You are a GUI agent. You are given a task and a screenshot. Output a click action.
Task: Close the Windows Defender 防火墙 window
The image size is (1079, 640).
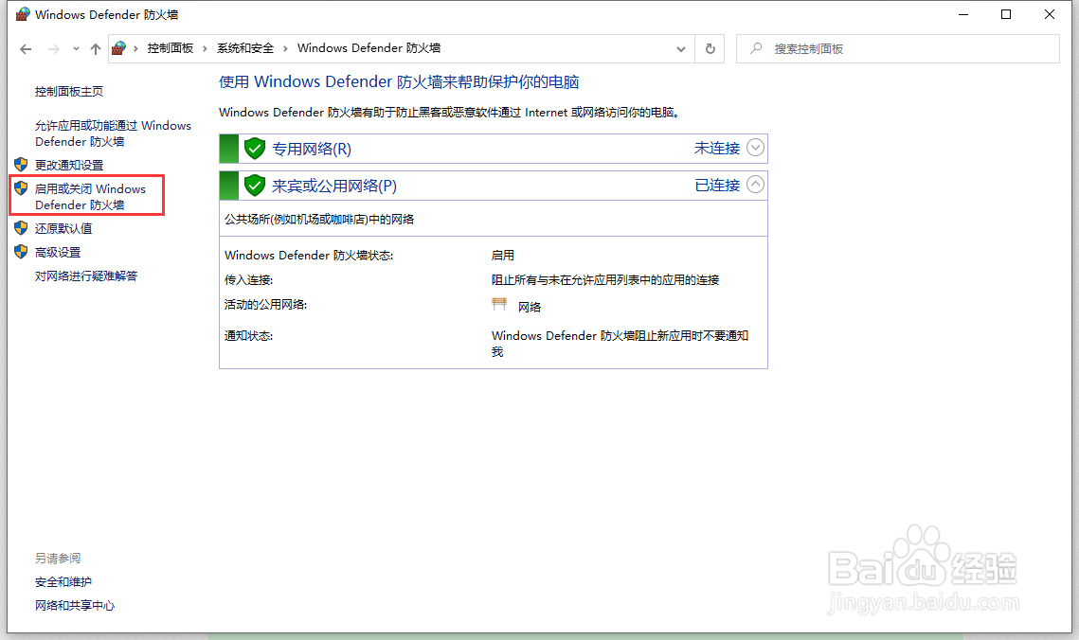(x=1050, y=14)
